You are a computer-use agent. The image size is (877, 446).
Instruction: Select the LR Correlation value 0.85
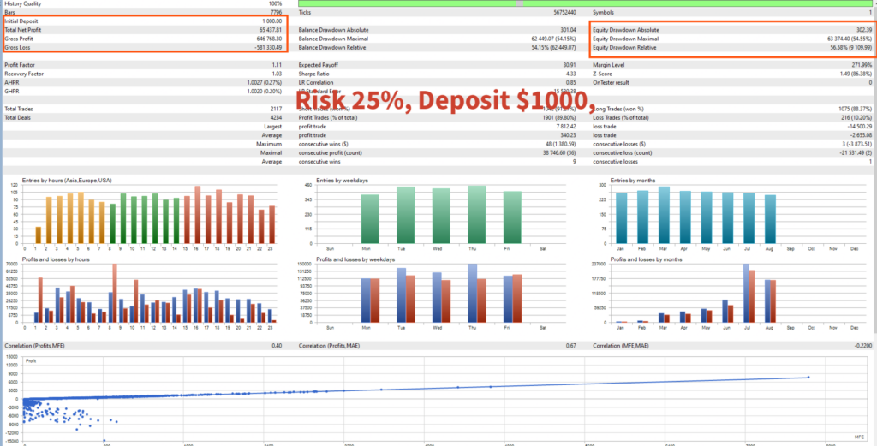(571, 83)
